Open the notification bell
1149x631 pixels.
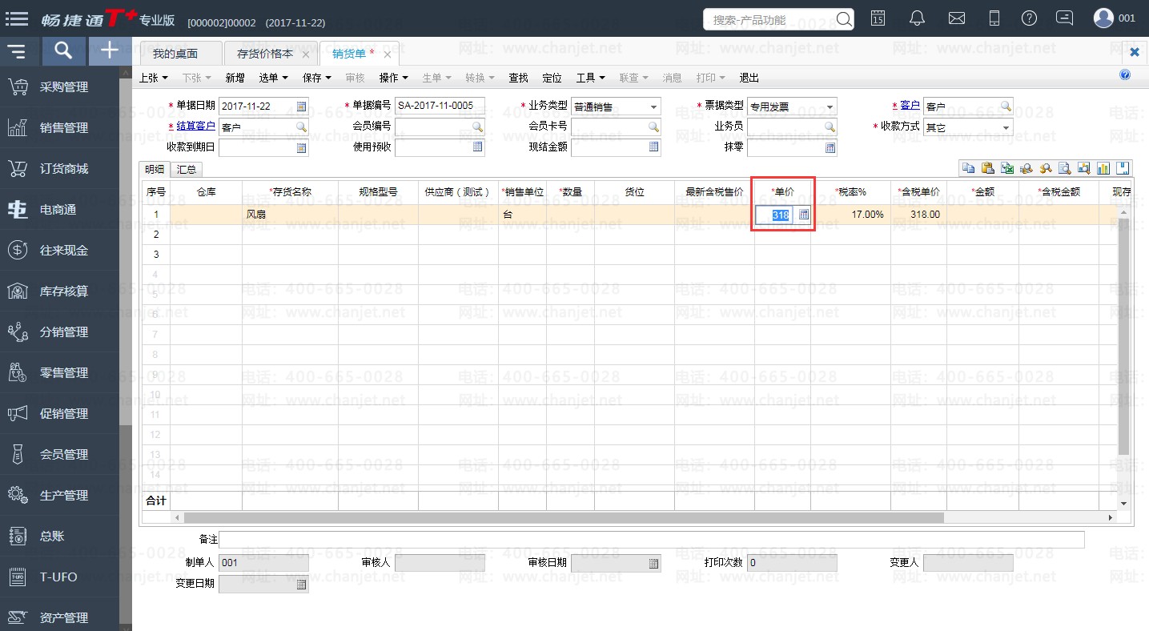tap(918, 18)
